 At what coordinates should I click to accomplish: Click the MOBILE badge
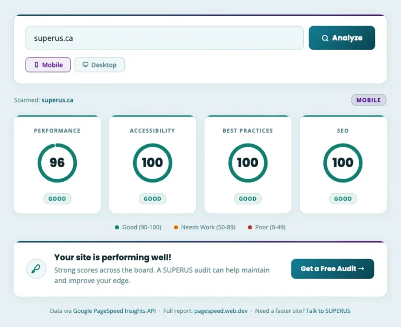click(368, 100)
